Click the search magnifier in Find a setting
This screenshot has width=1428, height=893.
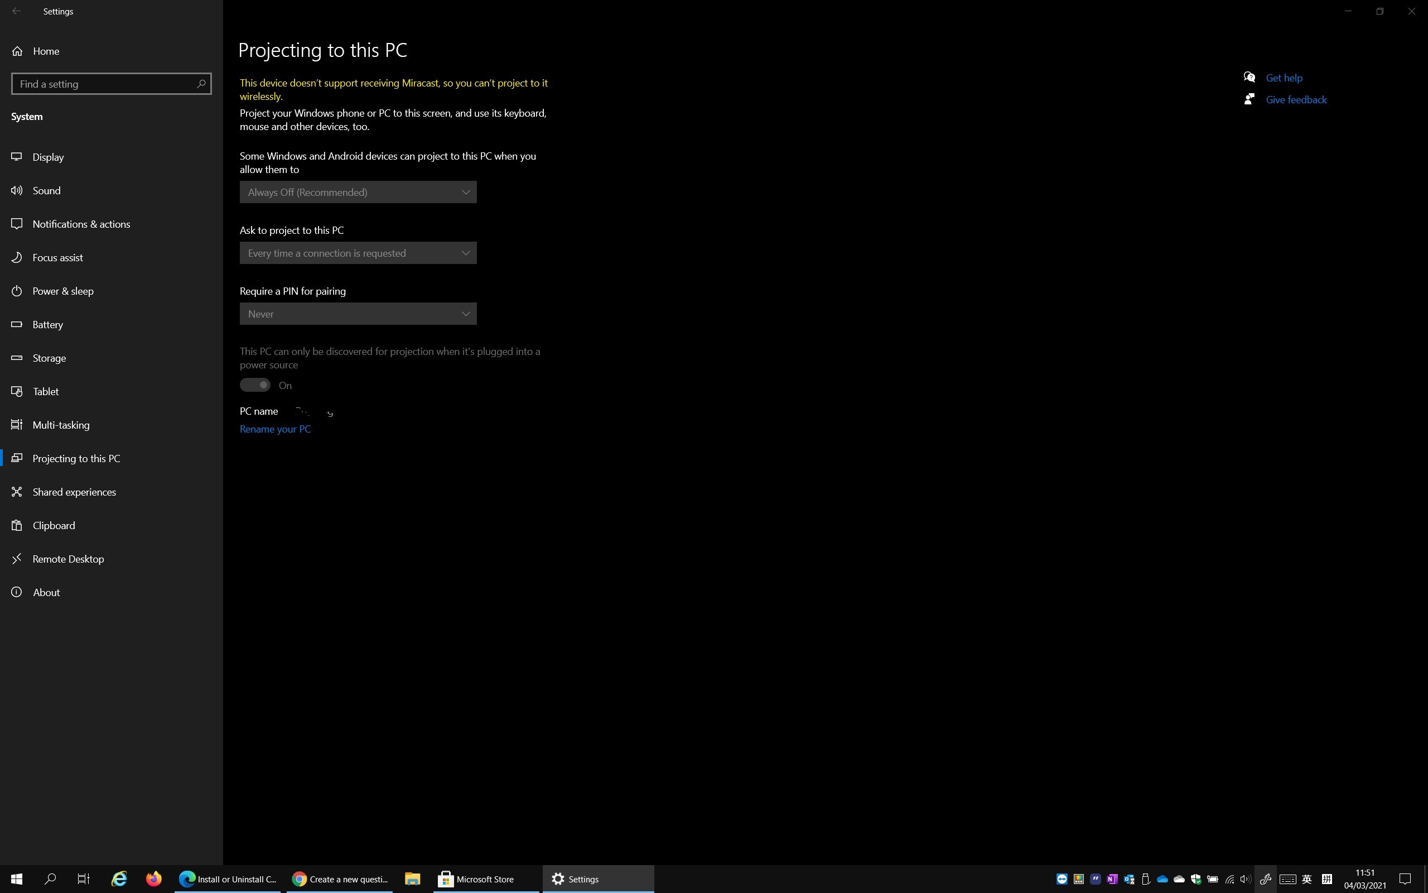click(201, 84)
